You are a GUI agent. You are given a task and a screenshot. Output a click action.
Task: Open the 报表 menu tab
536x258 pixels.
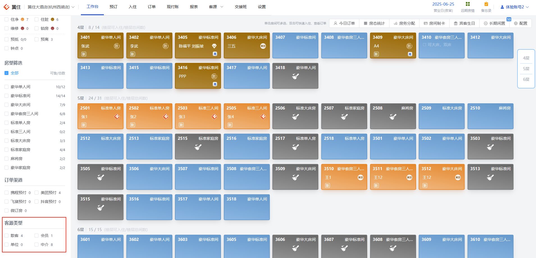coord(194,7)
